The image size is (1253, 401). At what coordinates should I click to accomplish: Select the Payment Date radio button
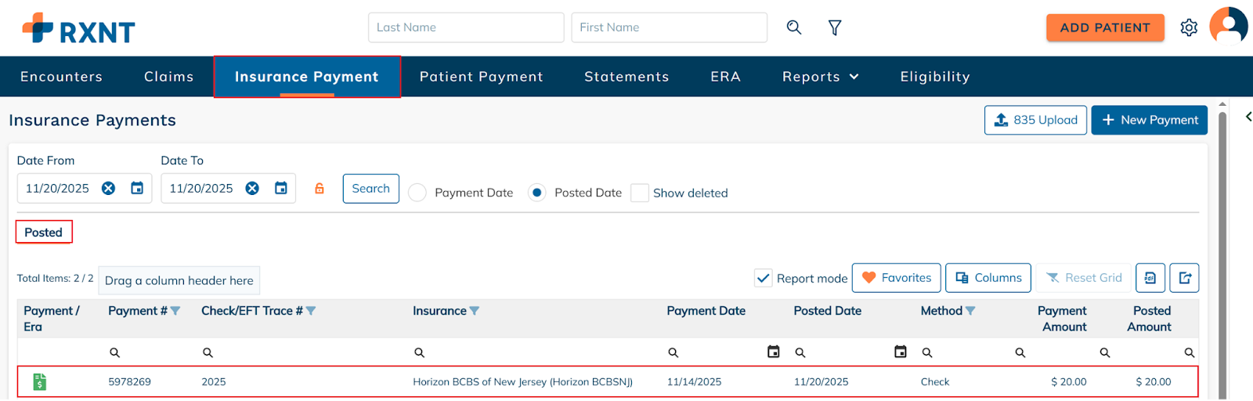pyautogui.click(x=417, y=193)
